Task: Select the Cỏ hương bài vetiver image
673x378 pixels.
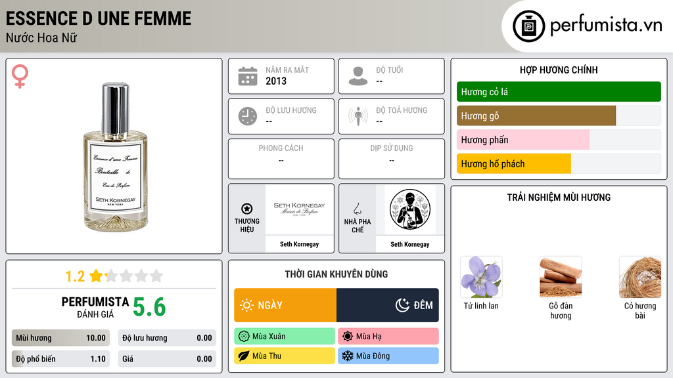Action: pos(640,277)
